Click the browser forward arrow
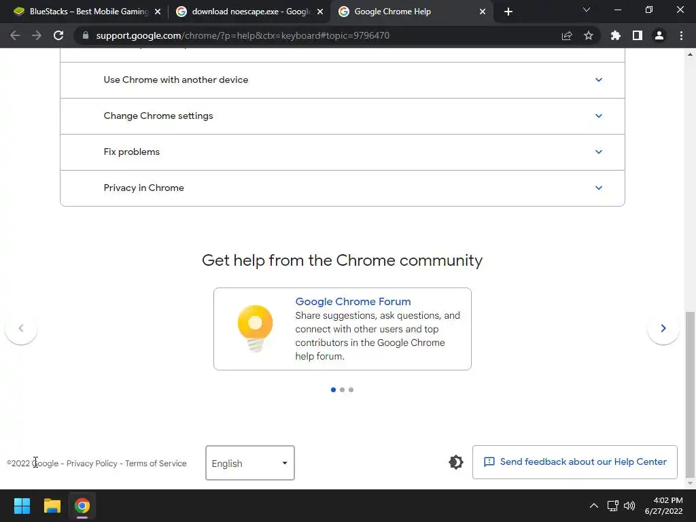Image resolution: width=696 pixels, height=522 pixels. coord(37,35)
